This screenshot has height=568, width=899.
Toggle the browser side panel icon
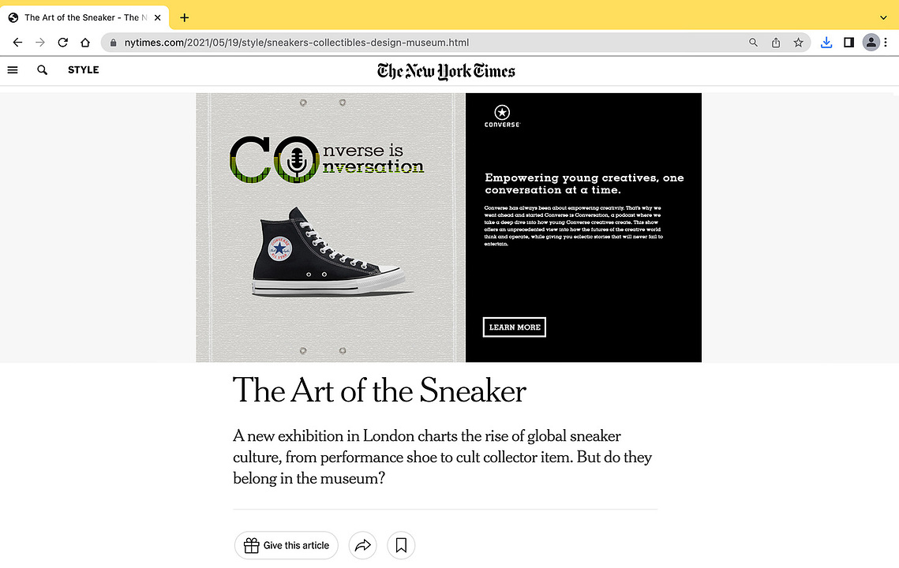tap(849, 43)
